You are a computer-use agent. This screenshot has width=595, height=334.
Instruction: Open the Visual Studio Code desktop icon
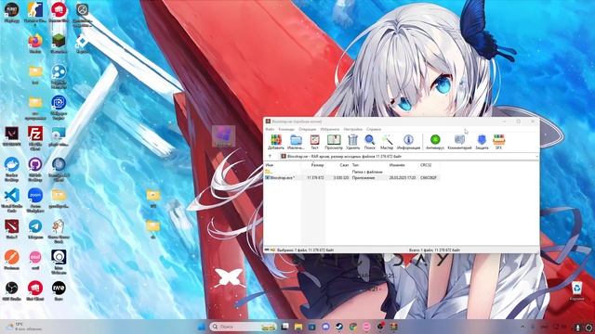tap(12, 200)
